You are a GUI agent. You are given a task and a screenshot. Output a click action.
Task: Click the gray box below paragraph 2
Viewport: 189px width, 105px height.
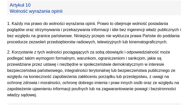pos(94,104)
